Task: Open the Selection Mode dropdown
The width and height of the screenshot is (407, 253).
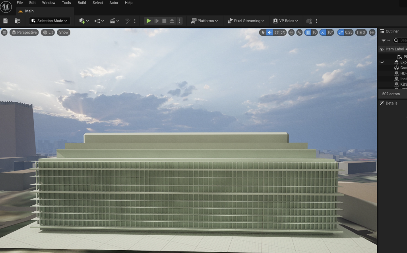Action: 50,21
